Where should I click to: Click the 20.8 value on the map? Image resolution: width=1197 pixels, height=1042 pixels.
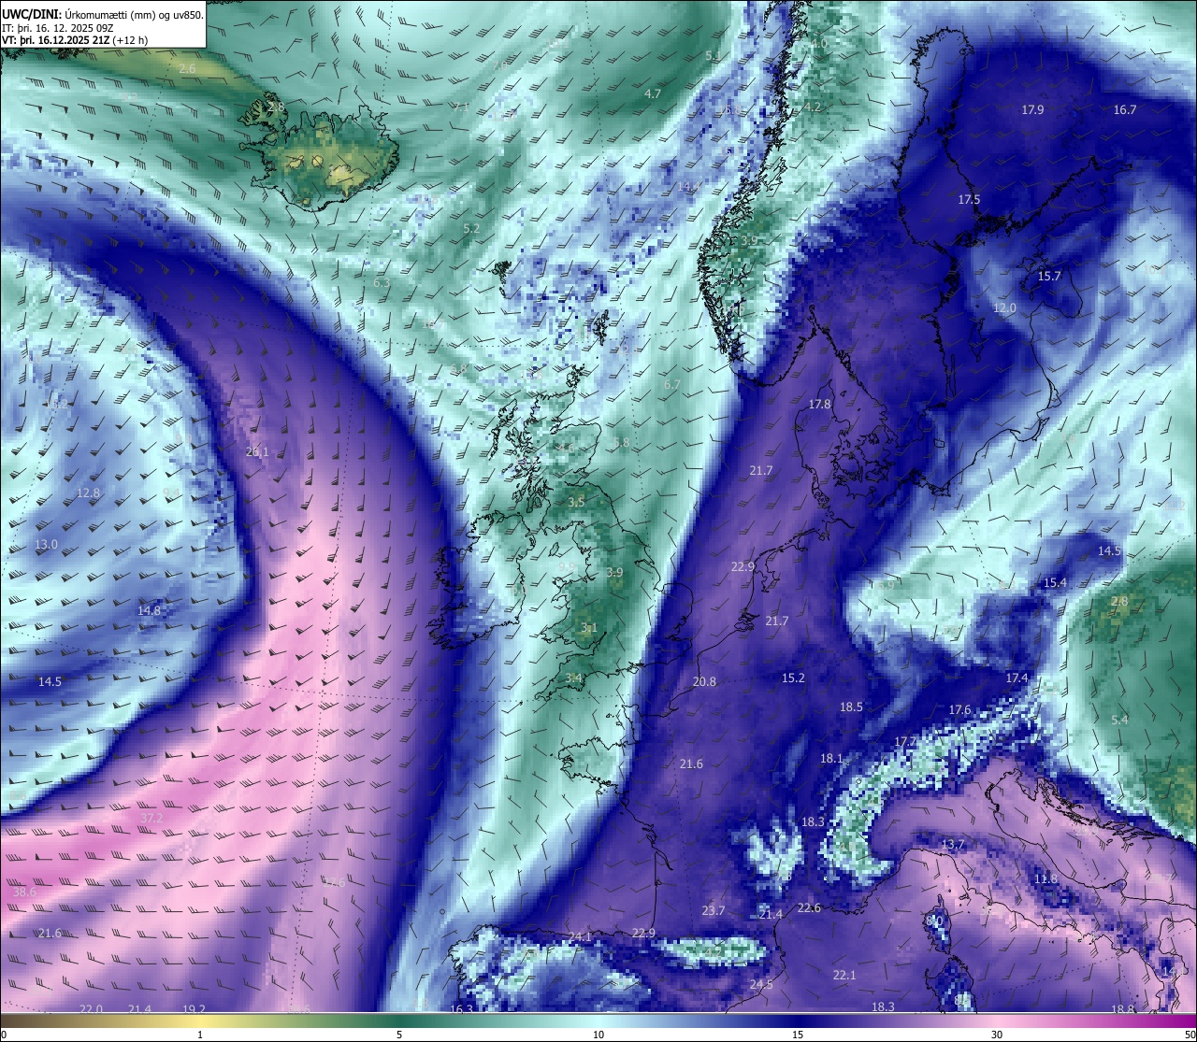pyautogui.click(x=704, y=681)
